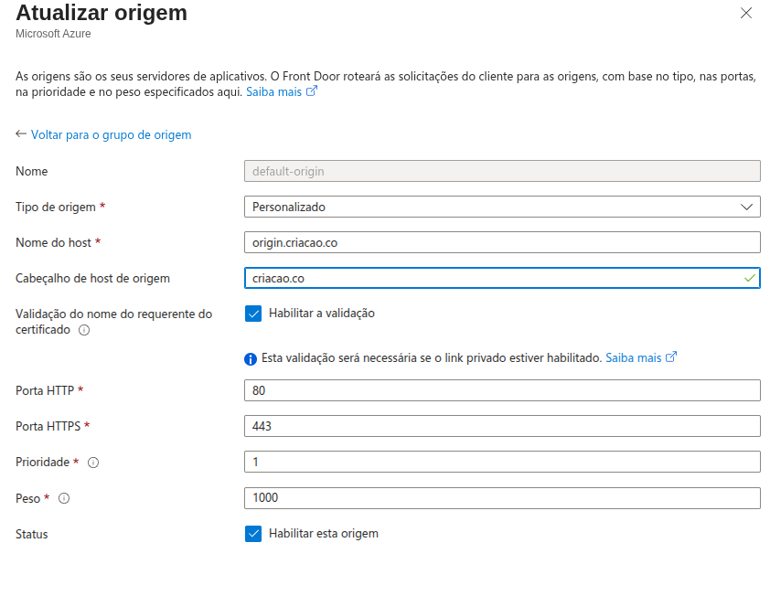The width and height of the screenshot is (770, 596).
Task: Click the back arrow icon
Action: click(21, 134)
